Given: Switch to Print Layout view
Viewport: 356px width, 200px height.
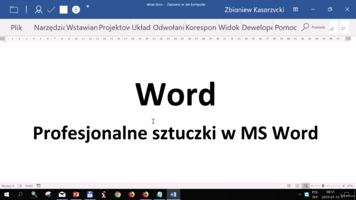Looking at the screenshot, I should coord(297,186).
